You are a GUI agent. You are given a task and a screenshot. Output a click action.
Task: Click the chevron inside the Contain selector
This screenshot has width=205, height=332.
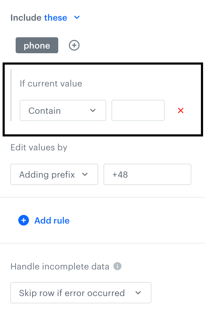93,110
